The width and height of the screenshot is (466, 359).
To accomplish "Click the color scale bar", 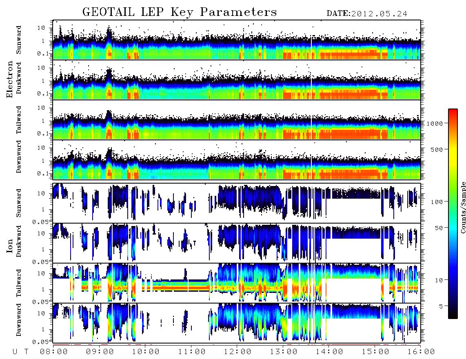I will [453, 214].
